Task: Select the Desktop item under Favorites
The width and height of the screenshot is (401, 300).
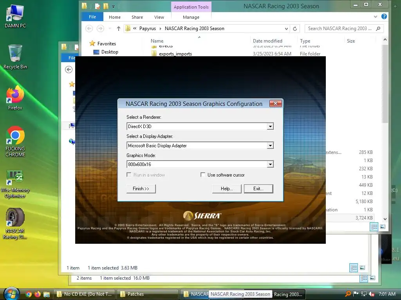Action: (x=106, y=52)
